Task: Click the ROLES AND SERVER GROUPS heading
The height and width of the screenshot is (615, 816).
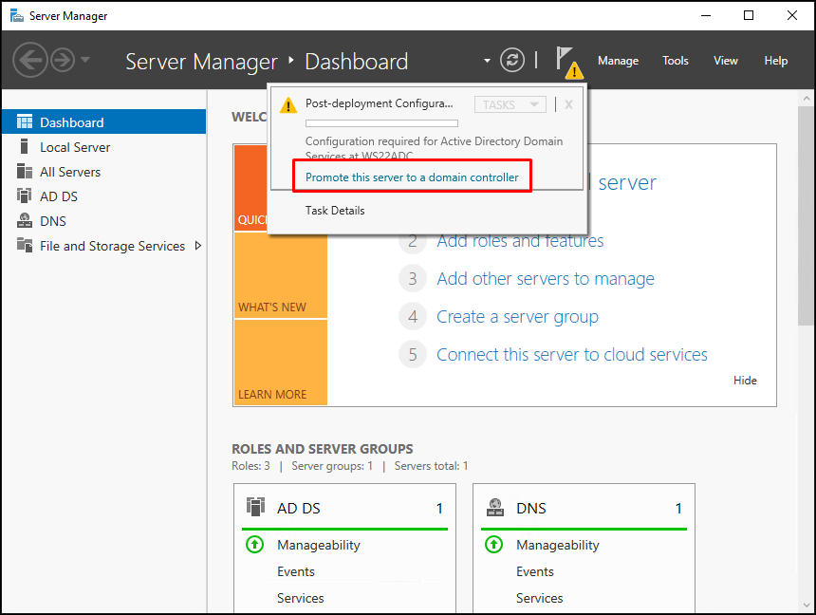Action: pos(323,449)
